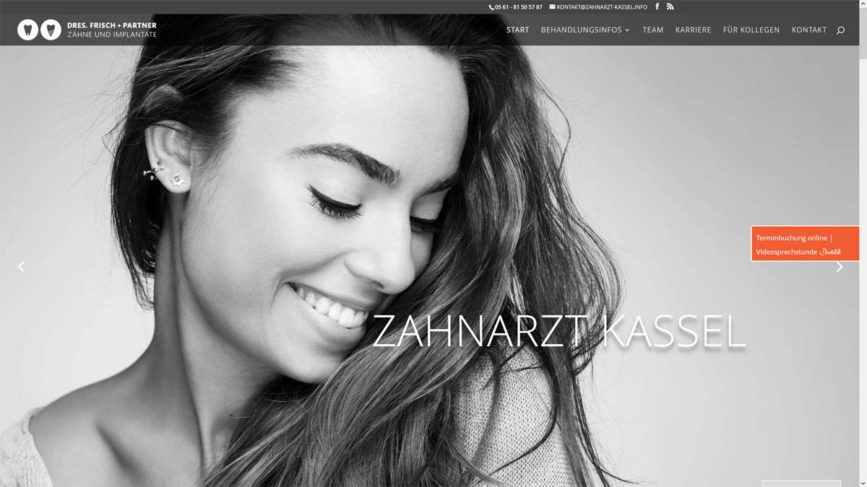Go to the Kontakt page
Image resolution: width=867 pixels, height=487 pixels.
[808, 30]
